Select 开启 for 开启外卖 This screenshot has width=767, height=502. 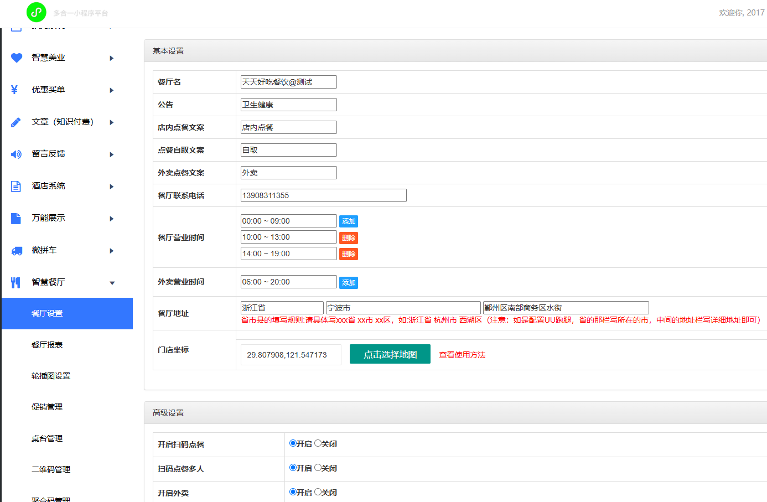coord(293,492)
